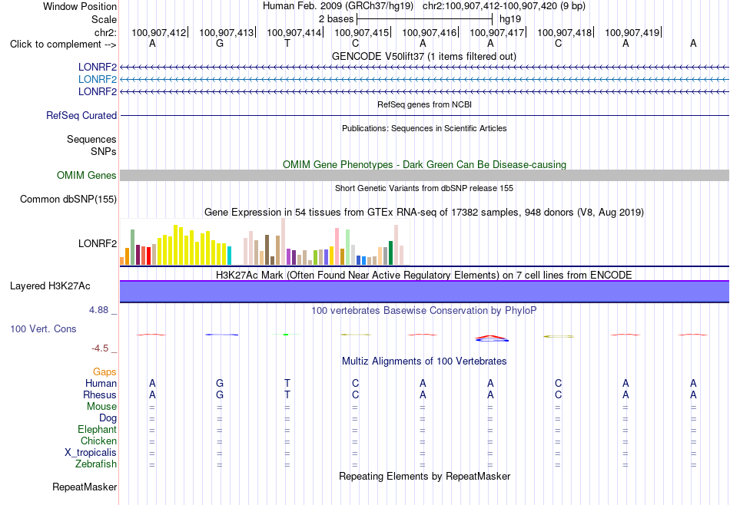The image size is (730, 505).
Task: Select the Chicken species label
Action: (98, 441)
